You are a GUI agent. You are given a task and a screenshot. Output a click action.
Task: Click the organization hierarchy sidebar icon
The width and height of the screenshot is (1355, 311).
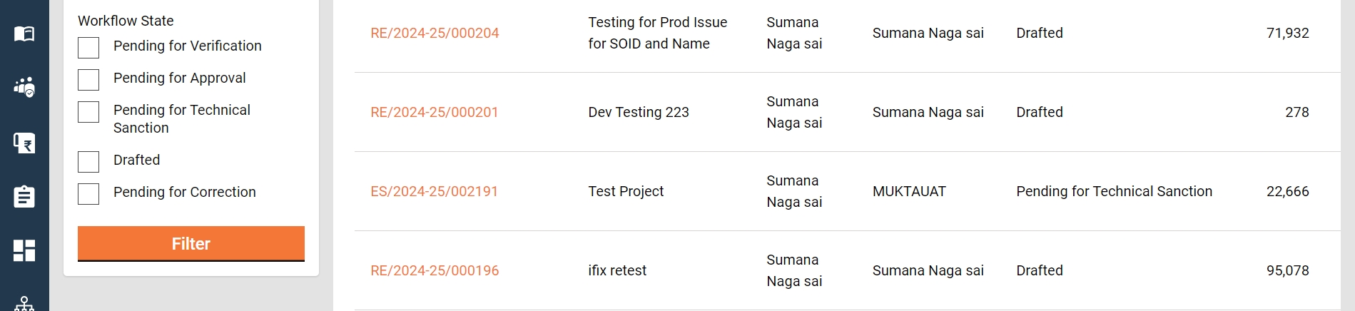[x=24, y=304]
